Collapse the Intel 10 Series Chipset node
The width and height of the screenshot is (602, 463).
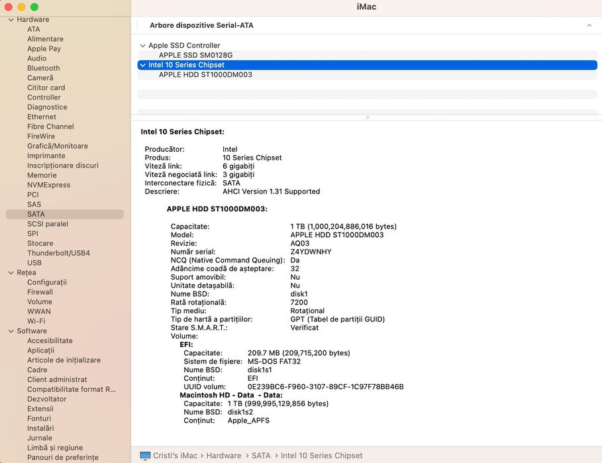[x=143, y=66]
